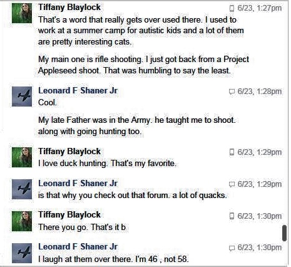Click mobile icon beside 6/23, 1:30pm Tiffany message
The image size is (291, 267).
[232, 216]
